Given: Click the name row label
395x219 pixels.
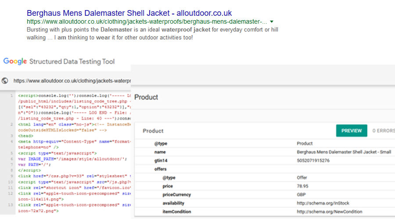Looking at the screenshot, I should (160, 152).
